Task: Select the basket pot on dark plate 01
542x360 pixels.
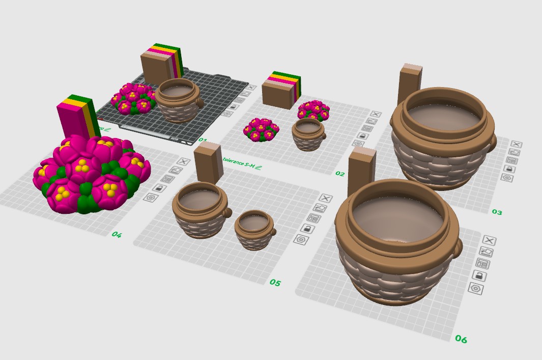Action: click(x=179, y=100)
